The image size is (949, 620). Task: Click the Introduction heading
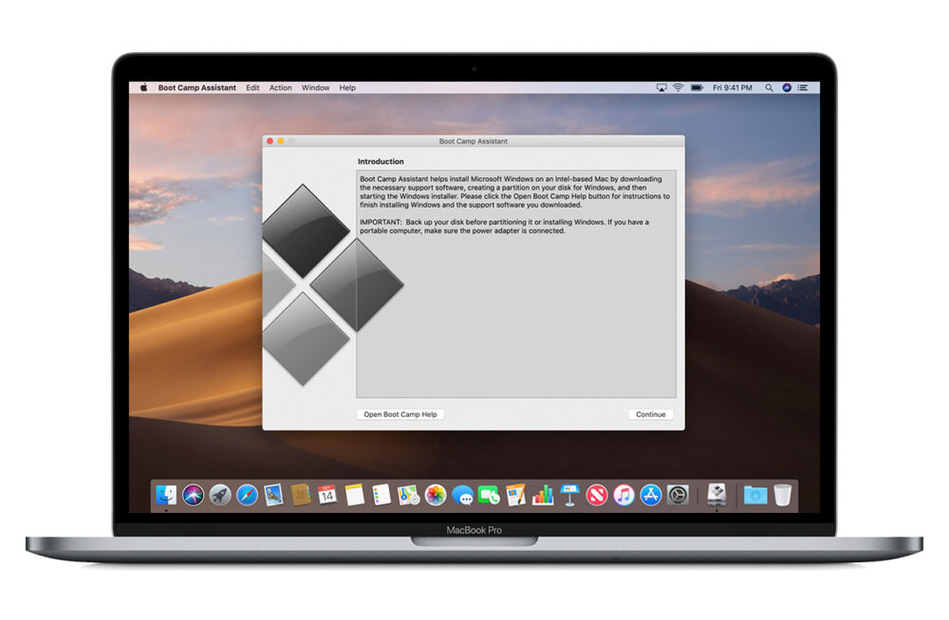tap(381, 161)
